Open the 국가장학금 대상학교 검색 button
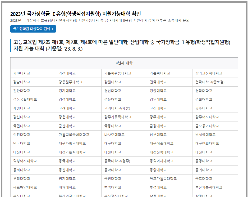This screenshot has height=197, width=248. pyautogui.click(x=33, y=29)
